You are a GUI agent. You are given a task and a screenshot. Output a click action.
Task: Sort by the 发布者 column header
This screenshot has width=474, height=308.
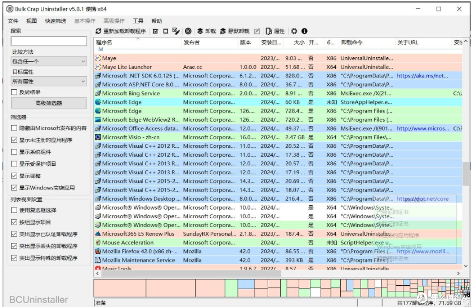[209, 42]
